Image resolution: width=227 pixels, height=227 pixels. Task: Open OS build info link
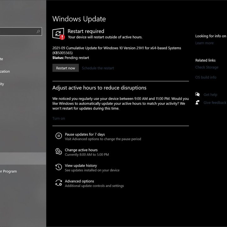[206, 77]
